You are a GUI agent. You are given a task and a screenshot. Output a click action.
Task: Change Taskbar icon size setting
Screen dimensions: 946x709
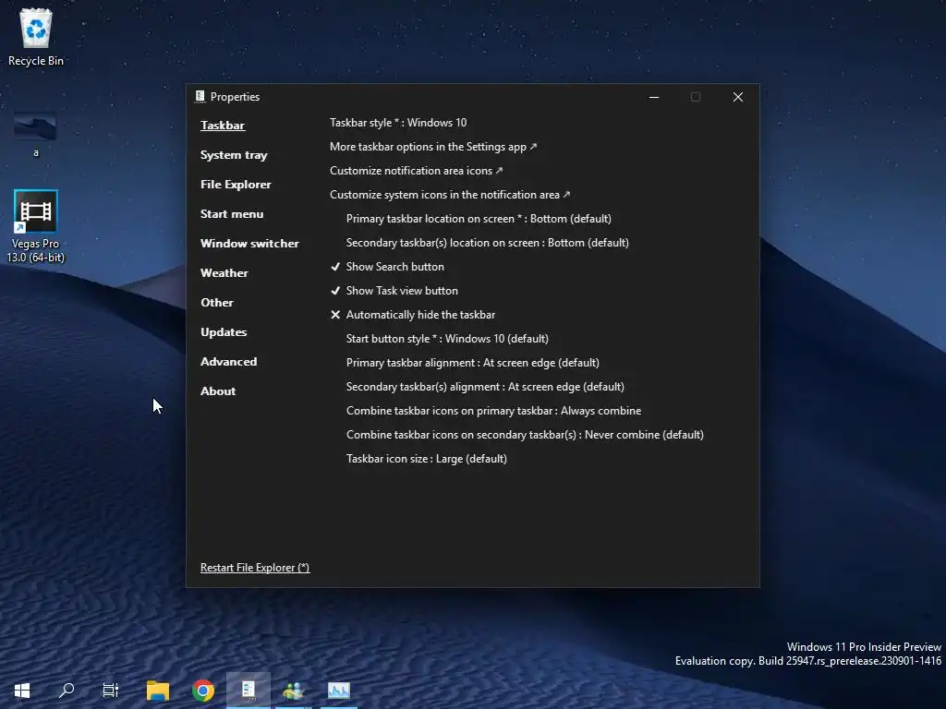coord(427,459)
